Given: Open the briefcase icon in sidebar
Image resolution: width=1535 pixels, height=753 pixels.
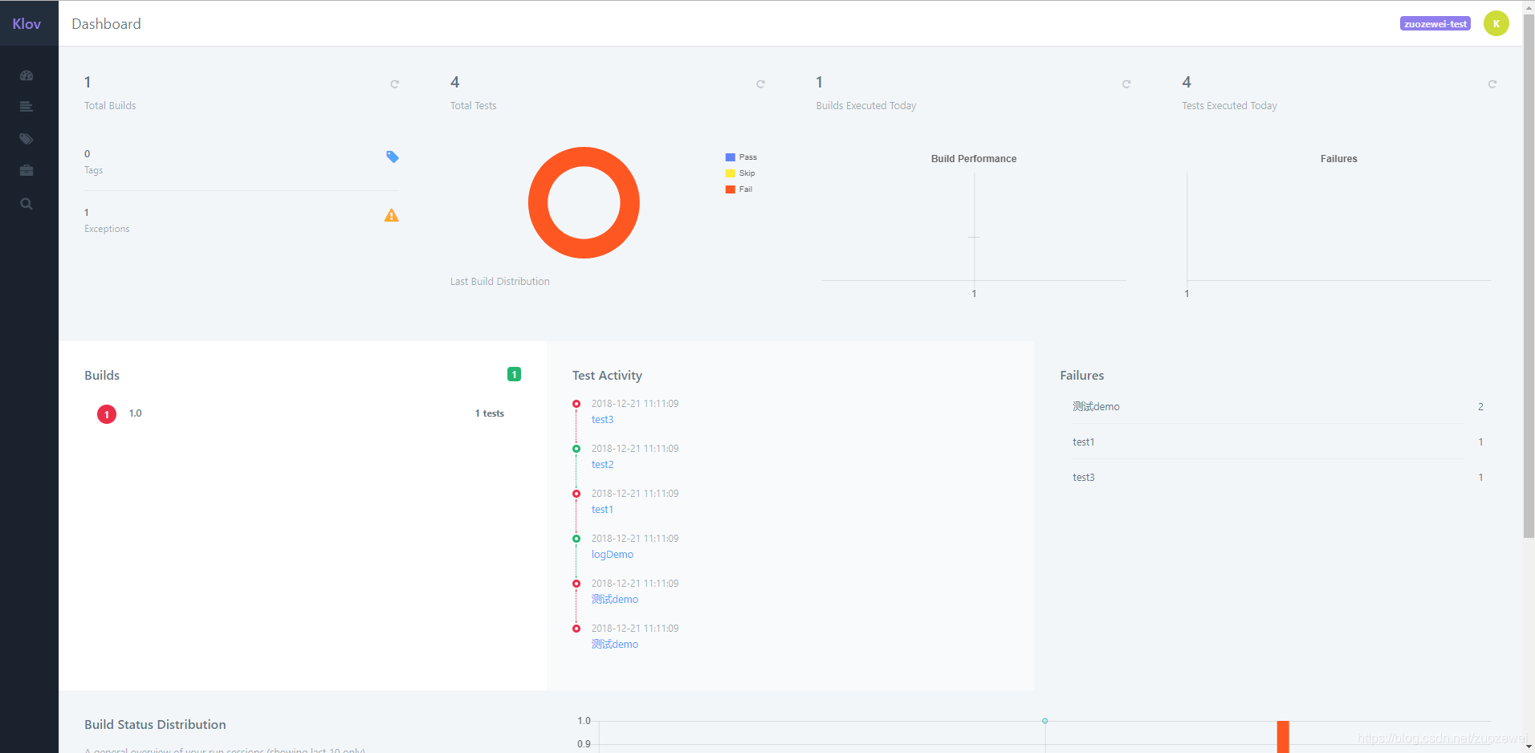Looking at the screenshot, I should coord(26,170).
